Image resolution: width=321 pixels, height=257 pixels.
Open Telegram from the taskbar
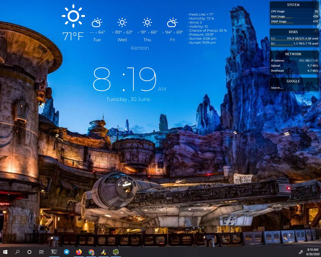pos(66,252)
